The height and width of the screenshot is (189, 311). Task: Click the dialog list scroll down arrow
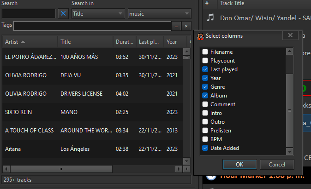click(x=289, y=151)
